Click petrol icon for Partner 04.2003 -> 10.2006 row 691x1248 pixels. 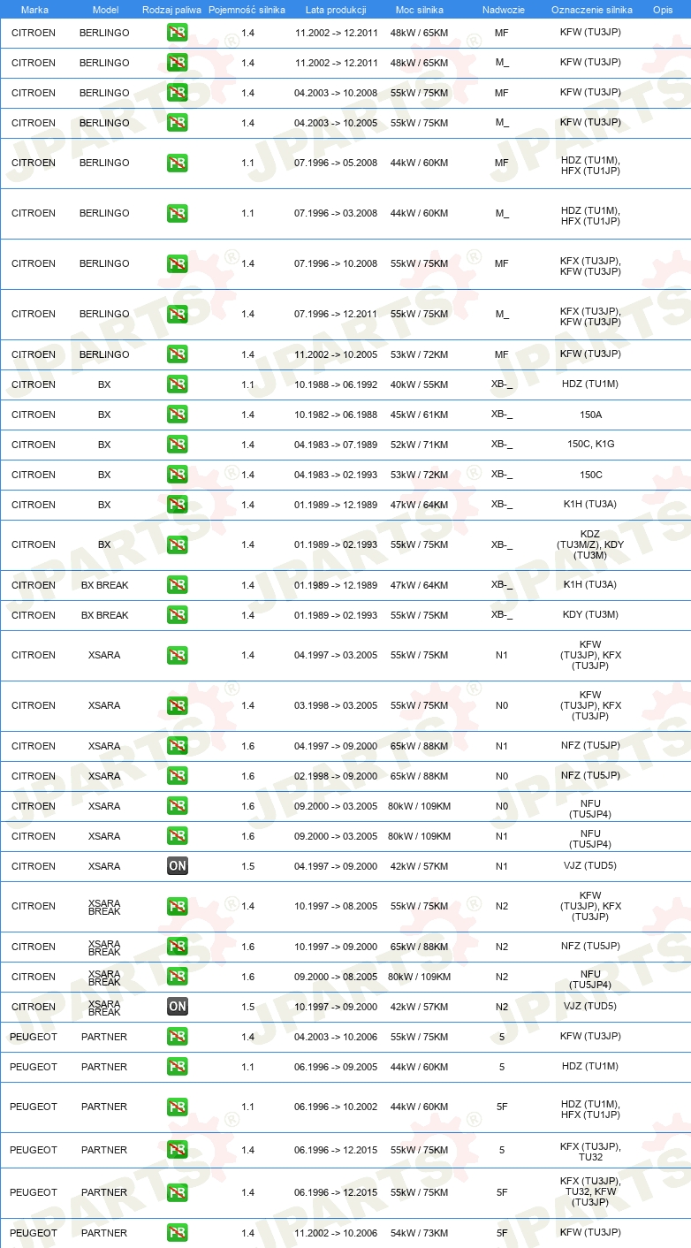(x=178, y=1037)
